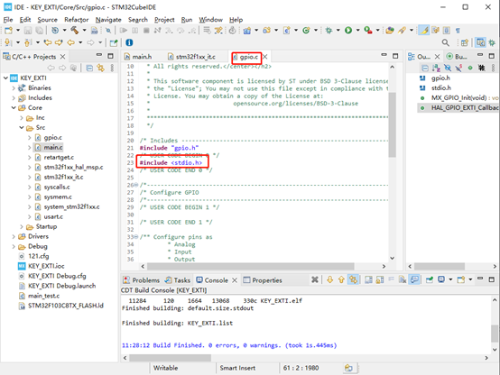This screenshot has width=500, height=375.
Task: Select usart.c in project tree
Action: click(x=53, y=216)
